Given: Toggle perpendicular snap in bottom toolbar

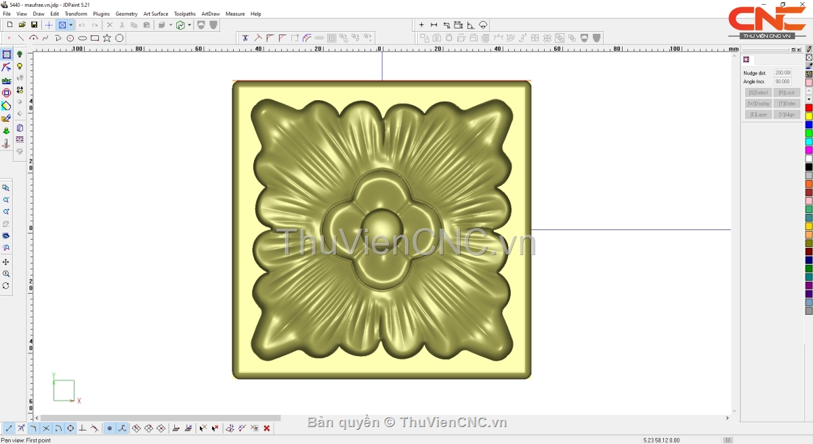Looking at the screenshot, I should [83, 428].
